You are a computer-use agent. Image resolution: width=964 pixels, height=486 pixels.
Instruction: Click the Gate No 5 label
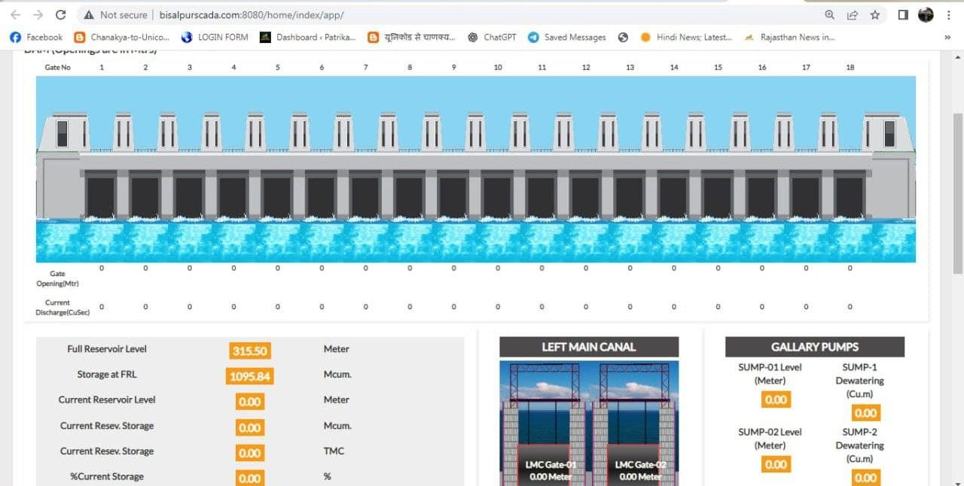(278, 68)
